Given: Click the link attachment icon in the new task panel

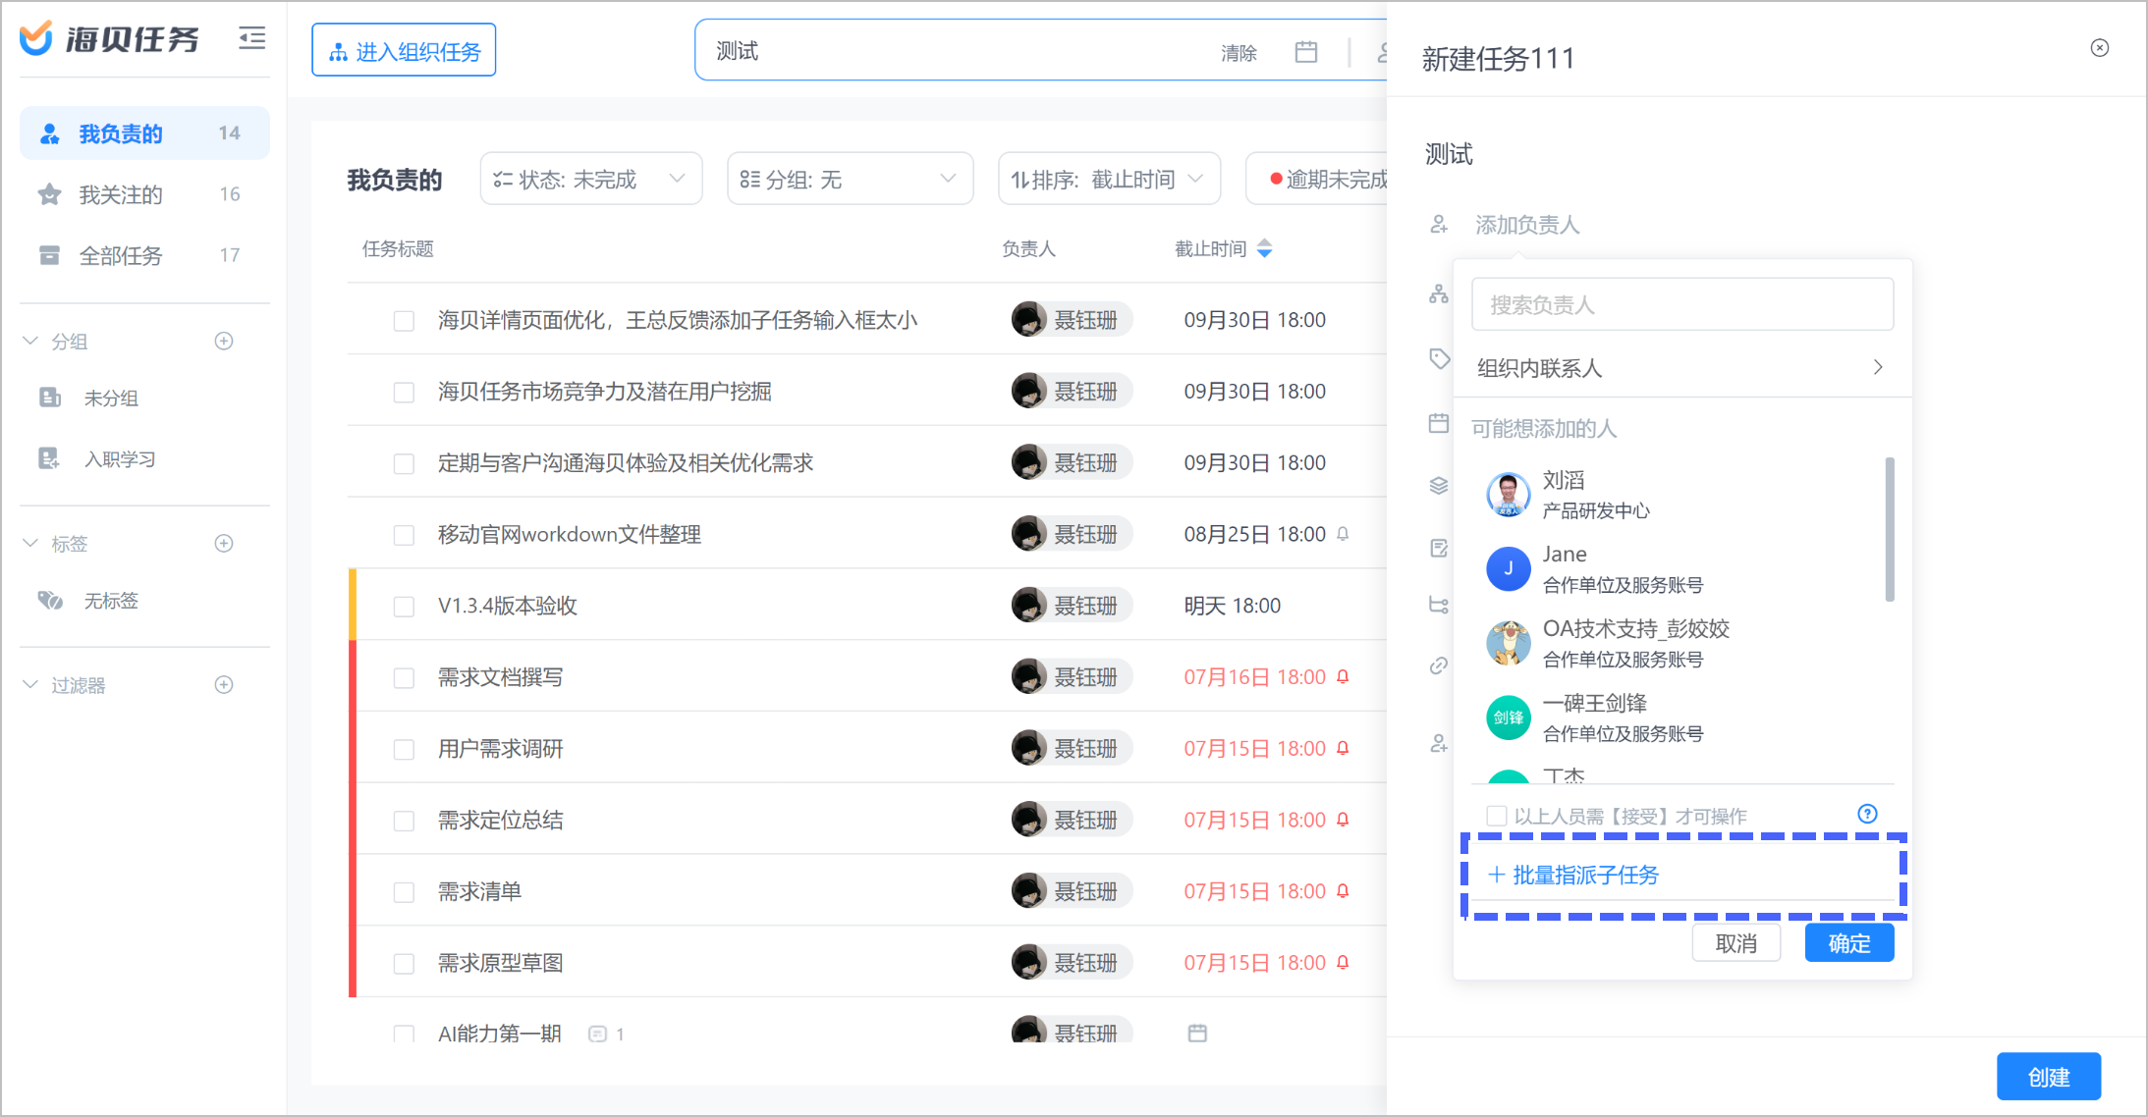Looking at the screenshot, I should 1439,665.
